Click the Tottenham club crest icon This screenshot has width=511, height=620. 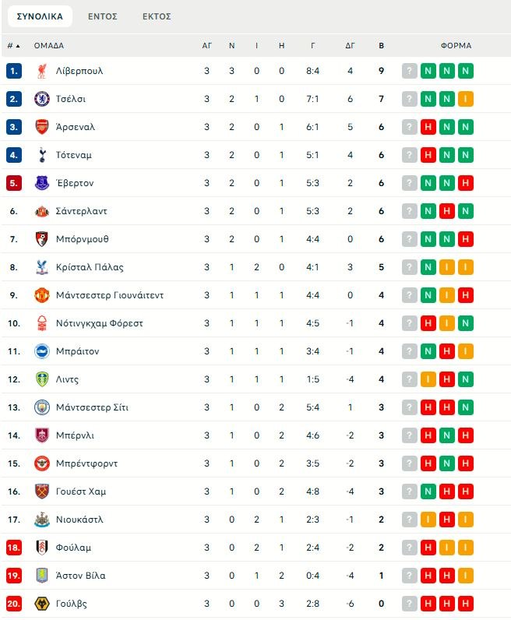[42, 155]
